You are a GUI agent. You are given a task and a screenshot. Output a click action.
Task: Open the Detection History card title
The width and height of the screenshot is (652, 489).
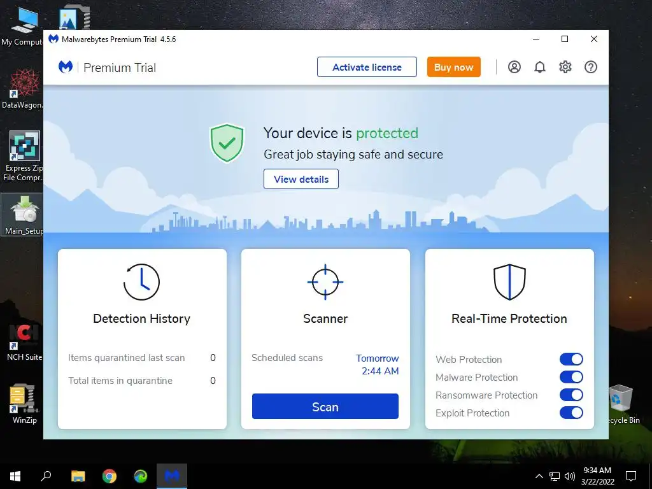141,318
